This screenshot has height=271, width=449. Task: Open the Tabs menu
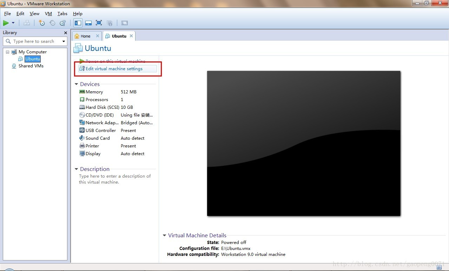click(x=62, y=13)
